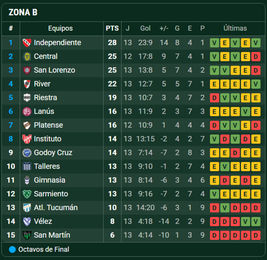This screenshot has width=267, height=260.
Task: Click the Independiente team crest icon
Action: point(27,43)
